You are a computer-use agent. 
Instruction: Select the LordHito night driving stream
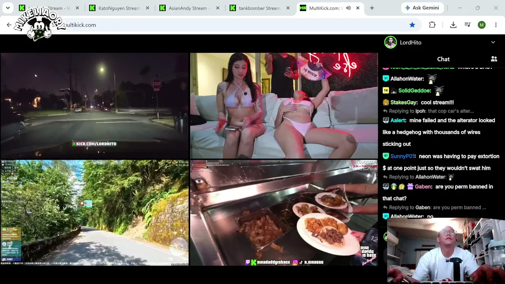(95, 106)
